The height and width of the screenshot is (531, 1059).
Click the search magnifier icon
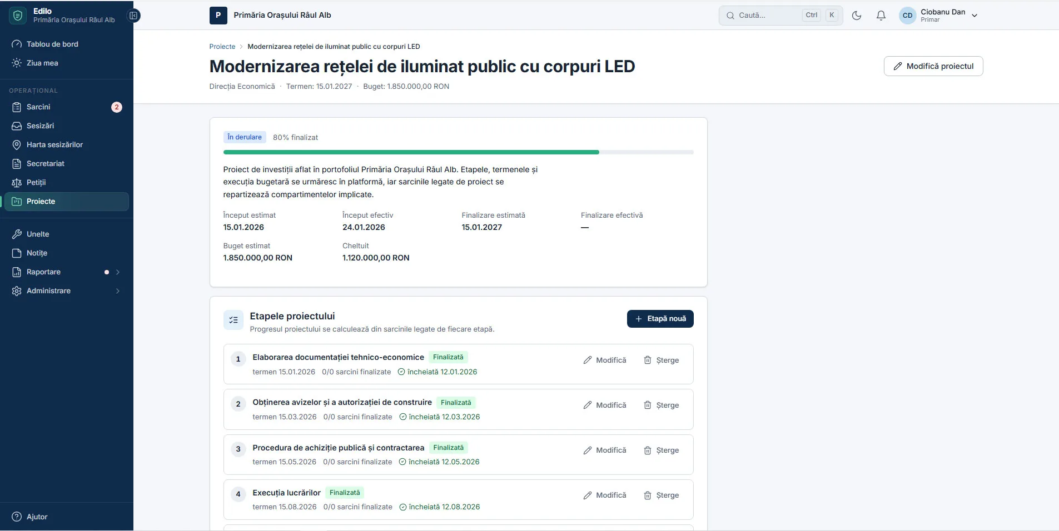point(730,16)
